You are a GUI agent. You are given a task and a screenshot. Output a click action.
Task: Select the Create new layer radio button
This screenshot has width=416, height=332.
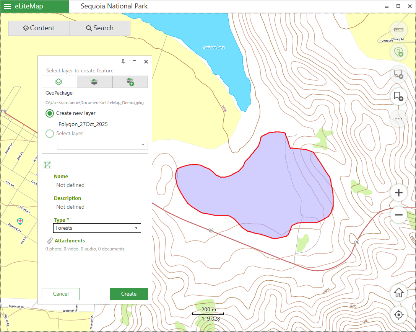(50, 113)
